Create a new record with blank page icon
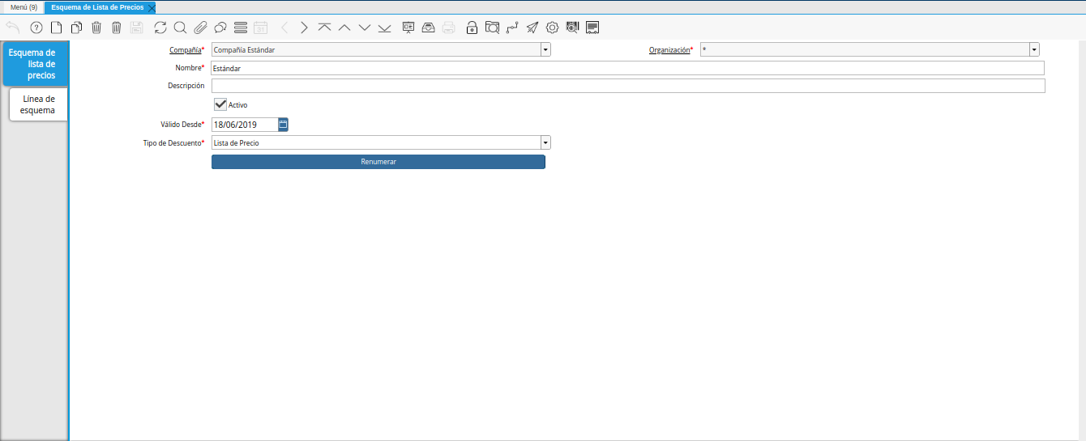Viewport: 1086px width, 441px height. coord(57,28)
